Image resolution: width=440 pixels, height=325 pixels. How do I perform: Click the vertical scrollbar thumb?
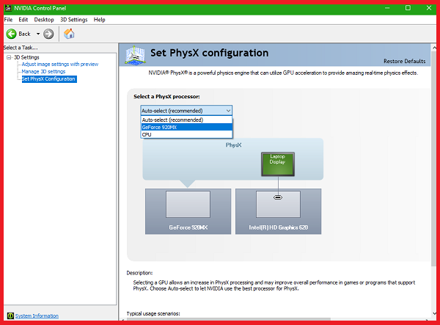(x=434, y=158)
